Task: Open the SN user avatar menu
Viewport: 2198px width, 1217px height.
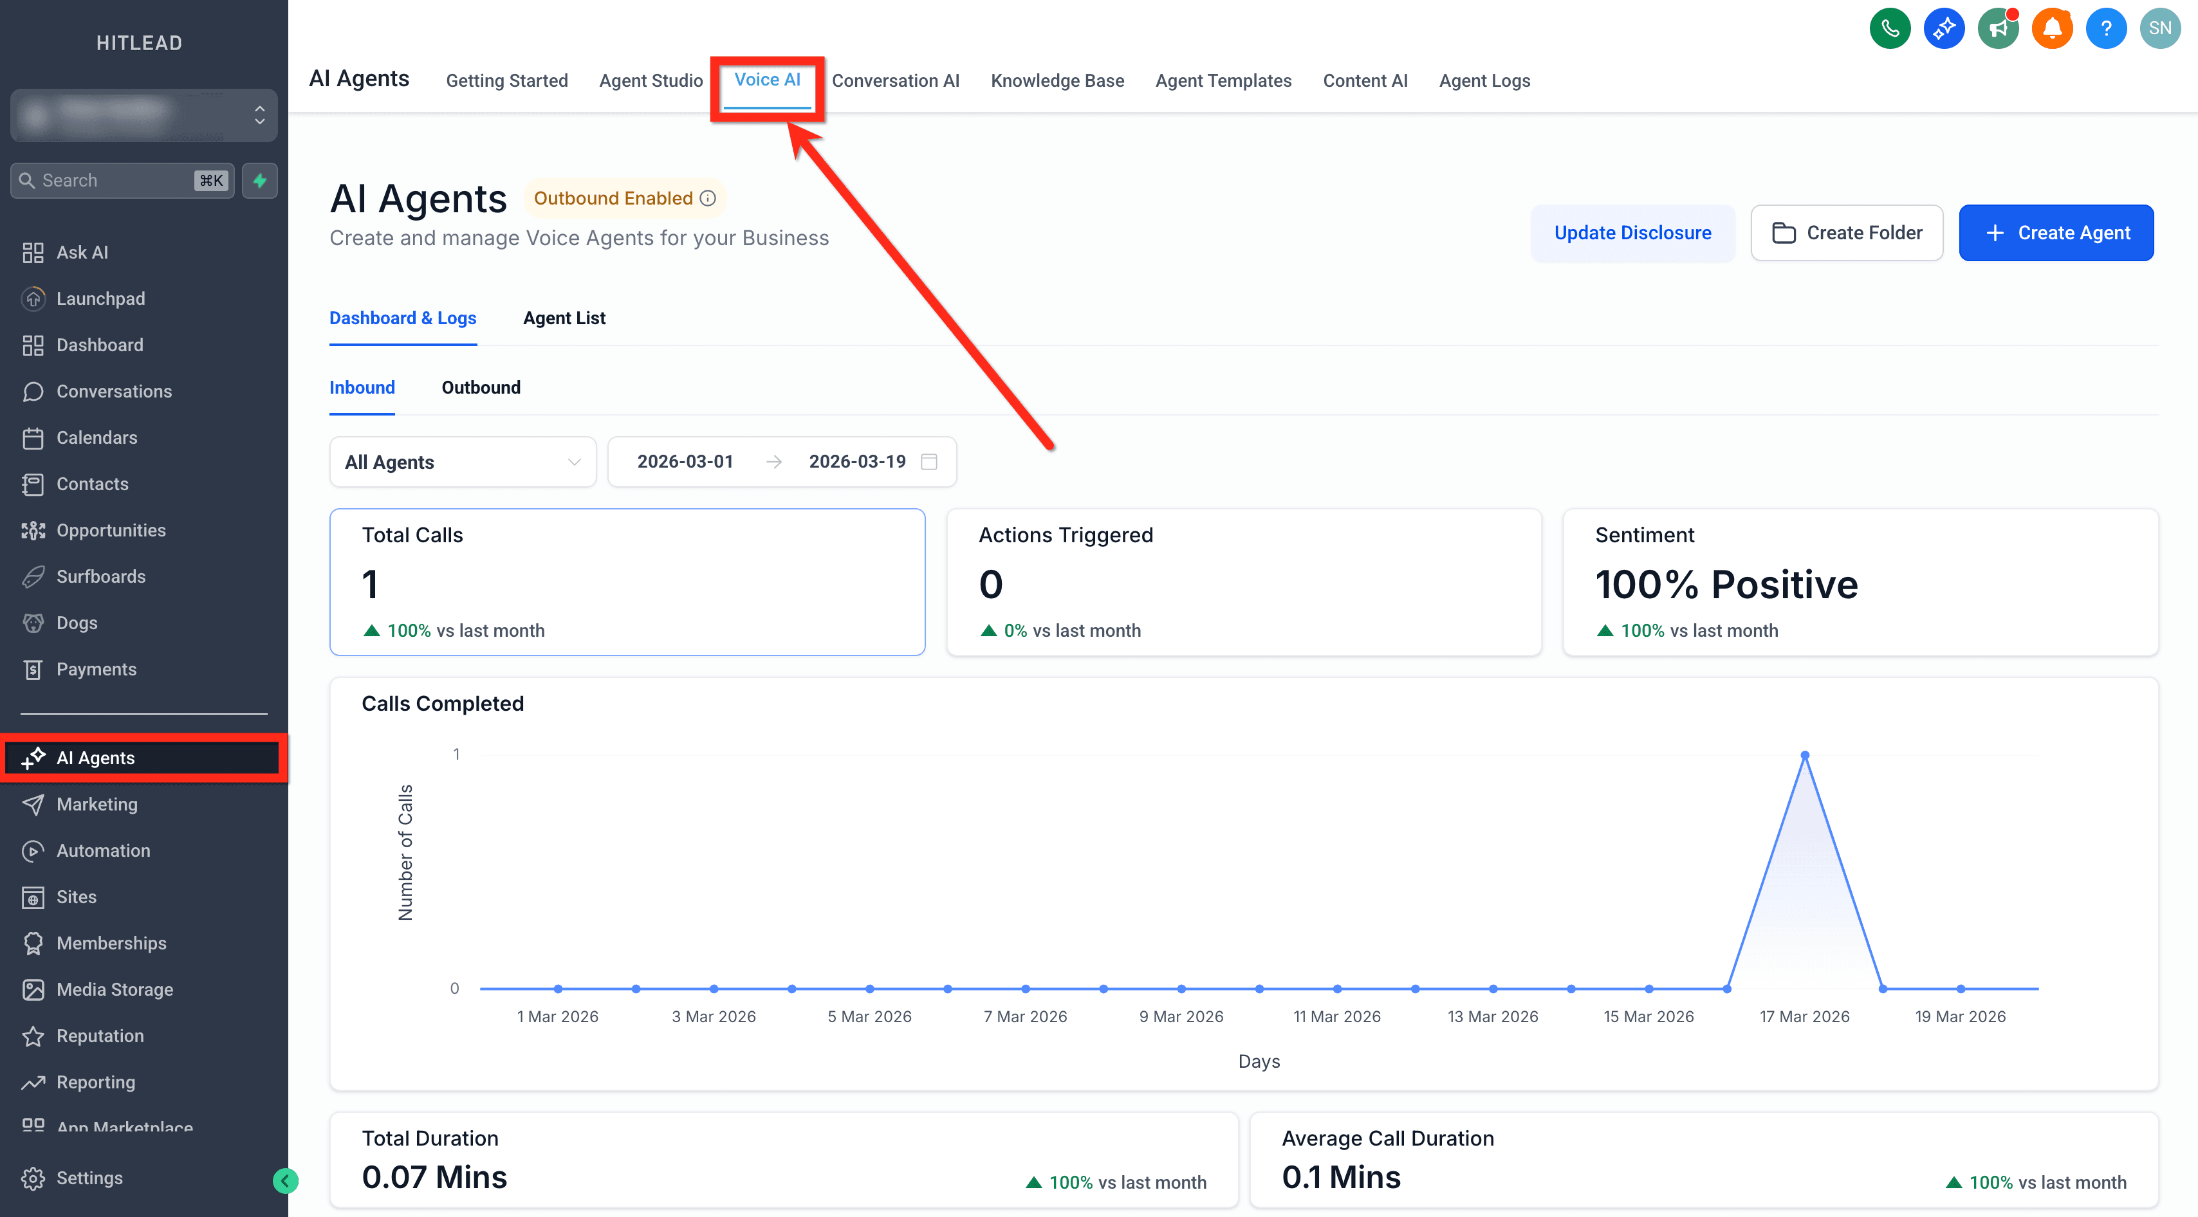Action: (2159, 28)
